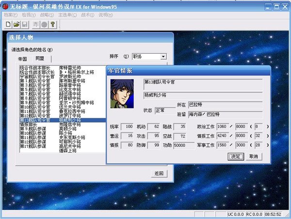Select row 第1舰队司令官 库布斯里中将
The width and height of the screenshot is (291, 219).
pos(63,81)
